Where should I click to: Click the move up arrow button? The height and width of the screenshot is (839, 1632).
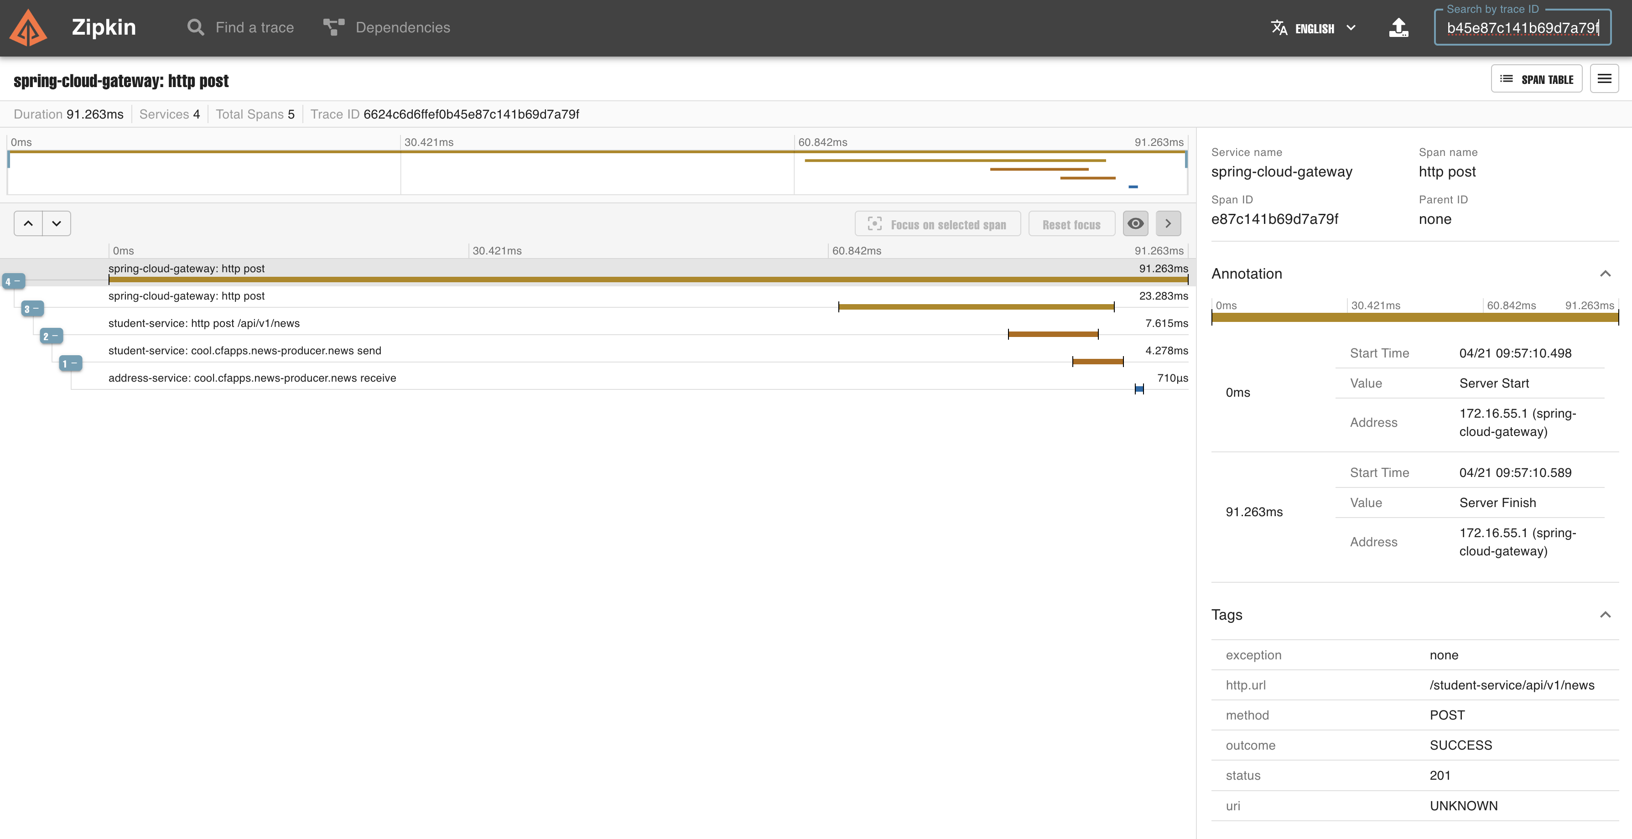[29, 223]
